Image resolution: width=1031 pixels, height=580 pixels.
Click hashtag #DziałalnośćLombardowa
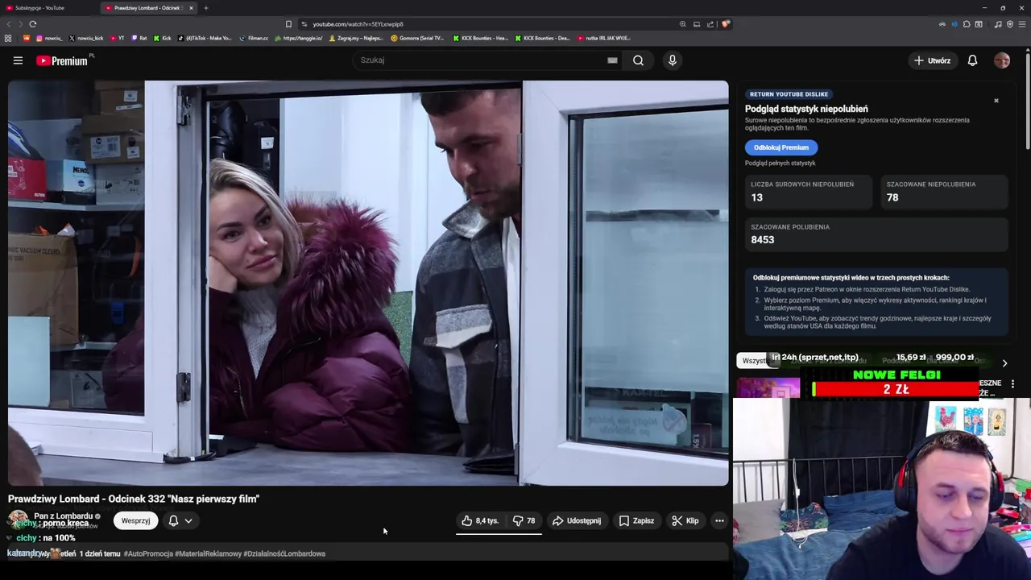pos(284,553)
